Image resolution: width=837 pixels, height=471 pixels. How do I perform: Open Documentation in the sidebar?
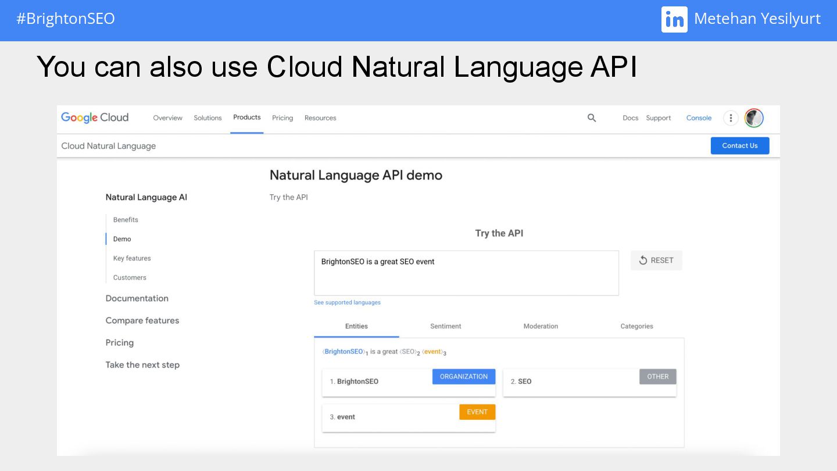click(137, 298)
